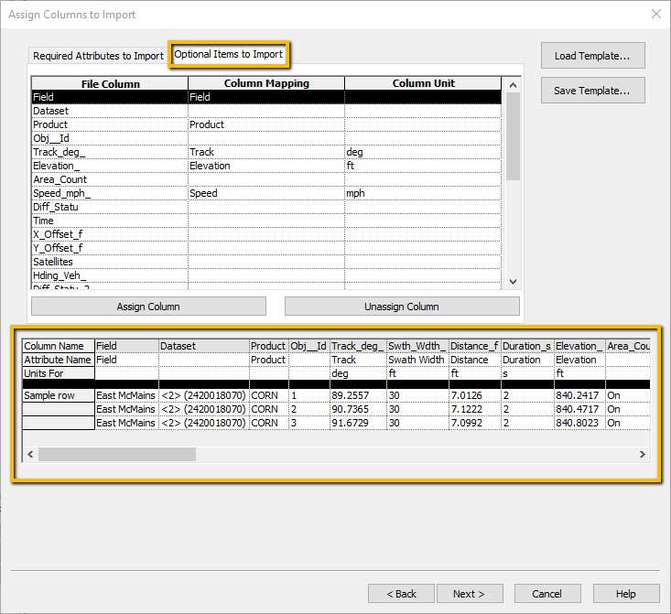Select the Product file column row

266,124
